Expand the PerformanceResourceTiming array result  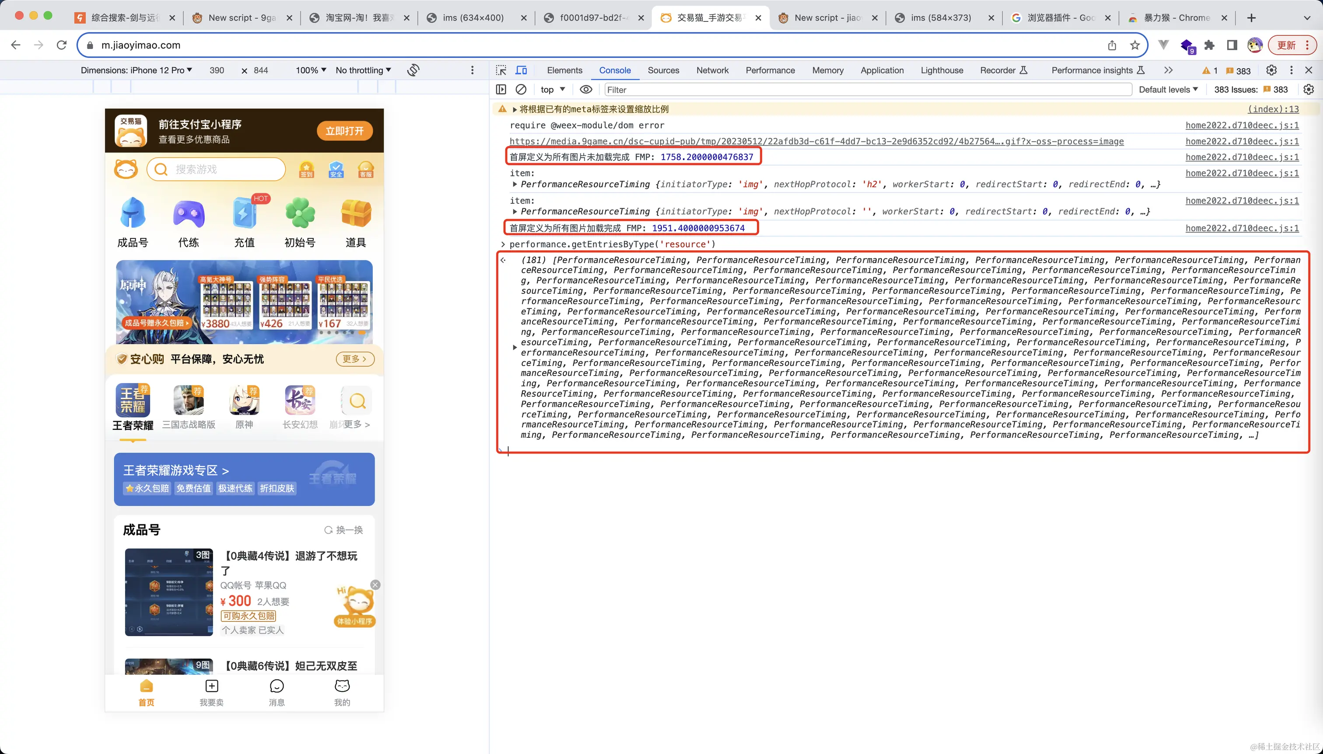click(514, 347)
